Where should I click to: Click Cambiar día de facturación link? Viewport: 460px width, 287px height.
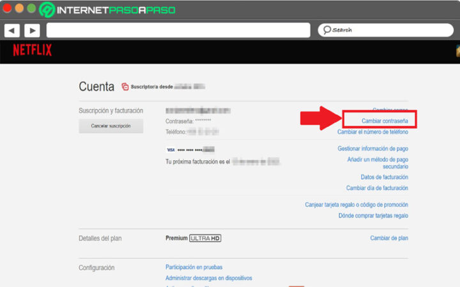point(377,188)
